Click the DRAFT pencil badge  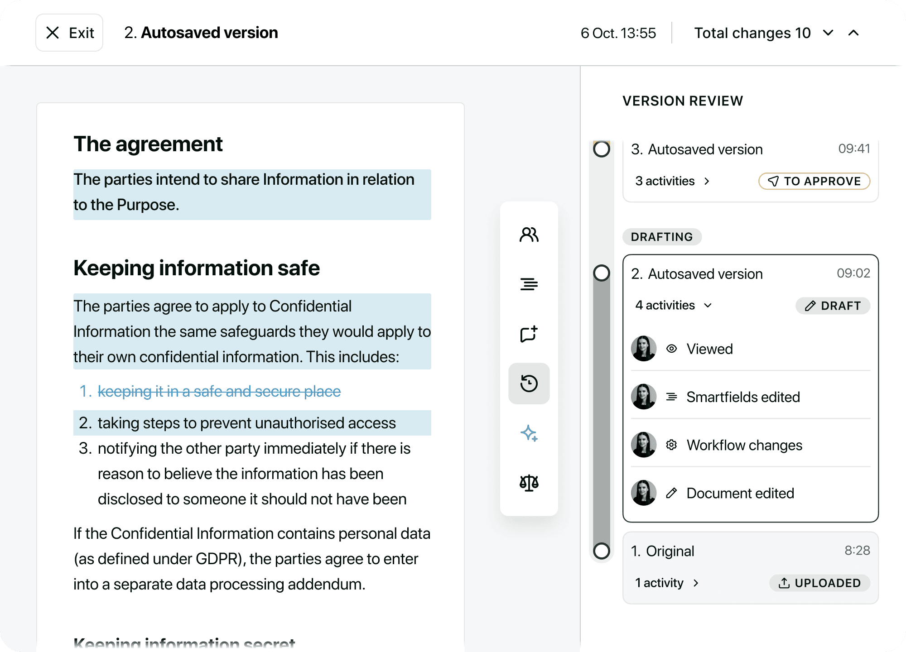(833, 306)
